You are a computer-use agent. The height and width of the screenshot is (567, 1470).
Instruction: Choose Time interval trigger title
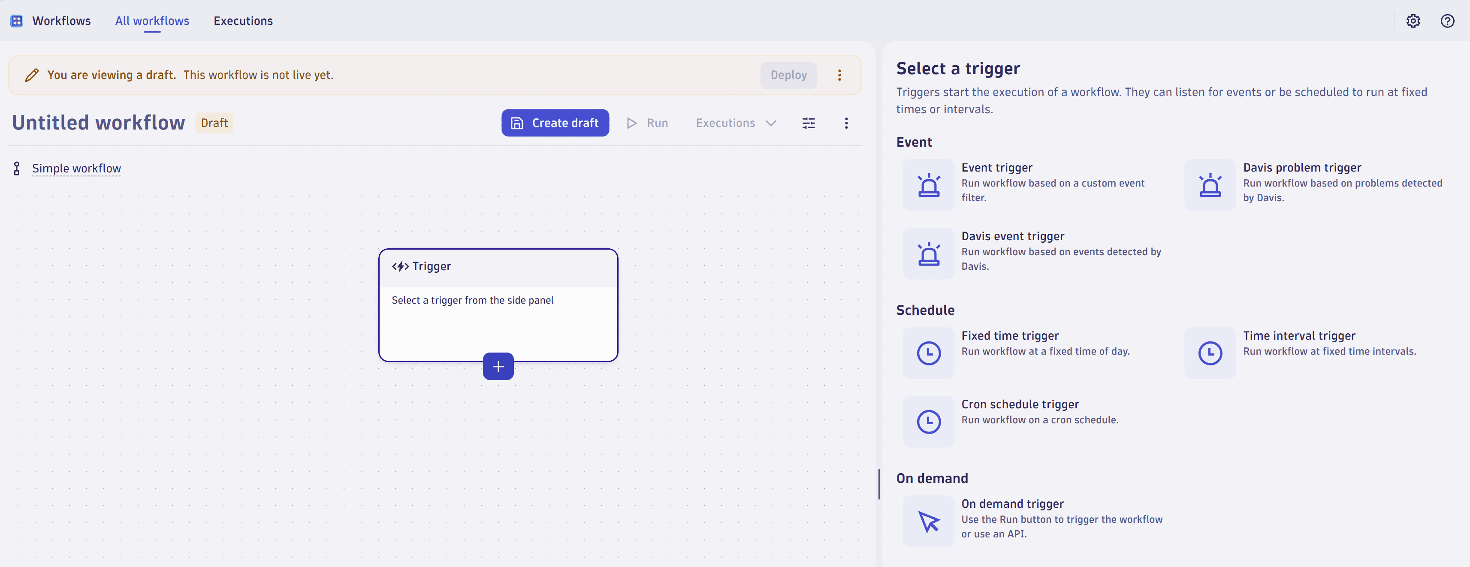coord(1299,336)
